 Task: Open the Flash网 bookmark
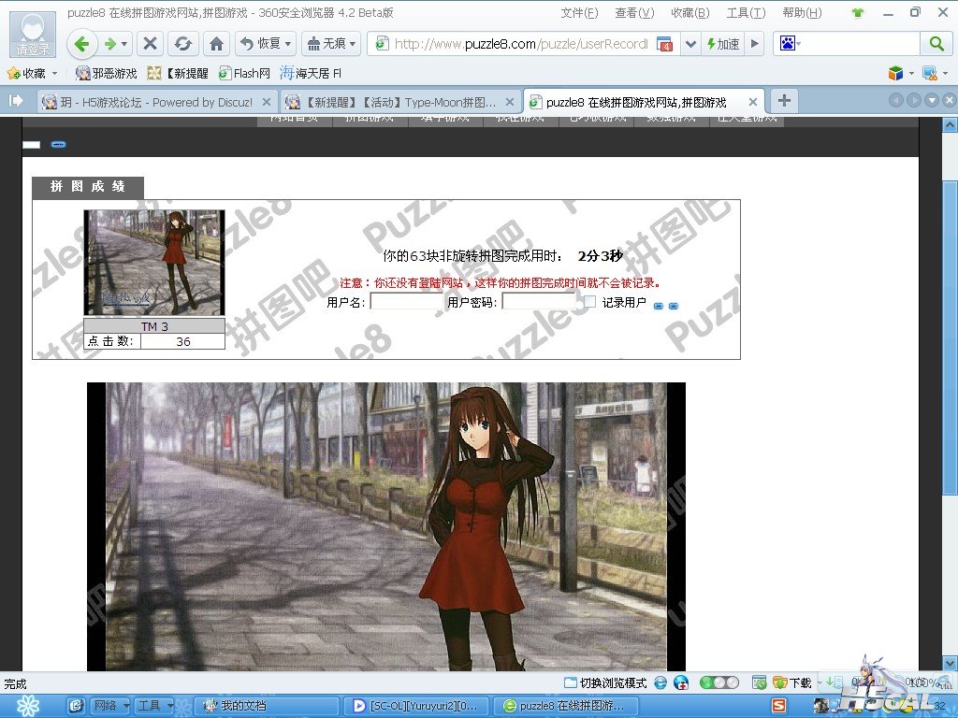pyautogui.click(x=244, y=73)
